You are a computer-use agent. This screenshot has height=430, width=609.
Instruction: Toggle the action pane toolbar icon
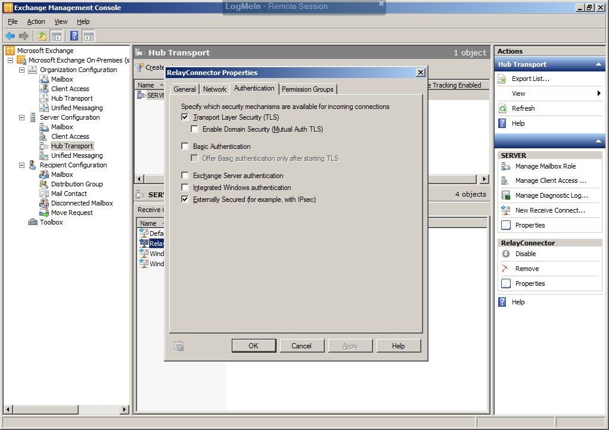point(89,36)
